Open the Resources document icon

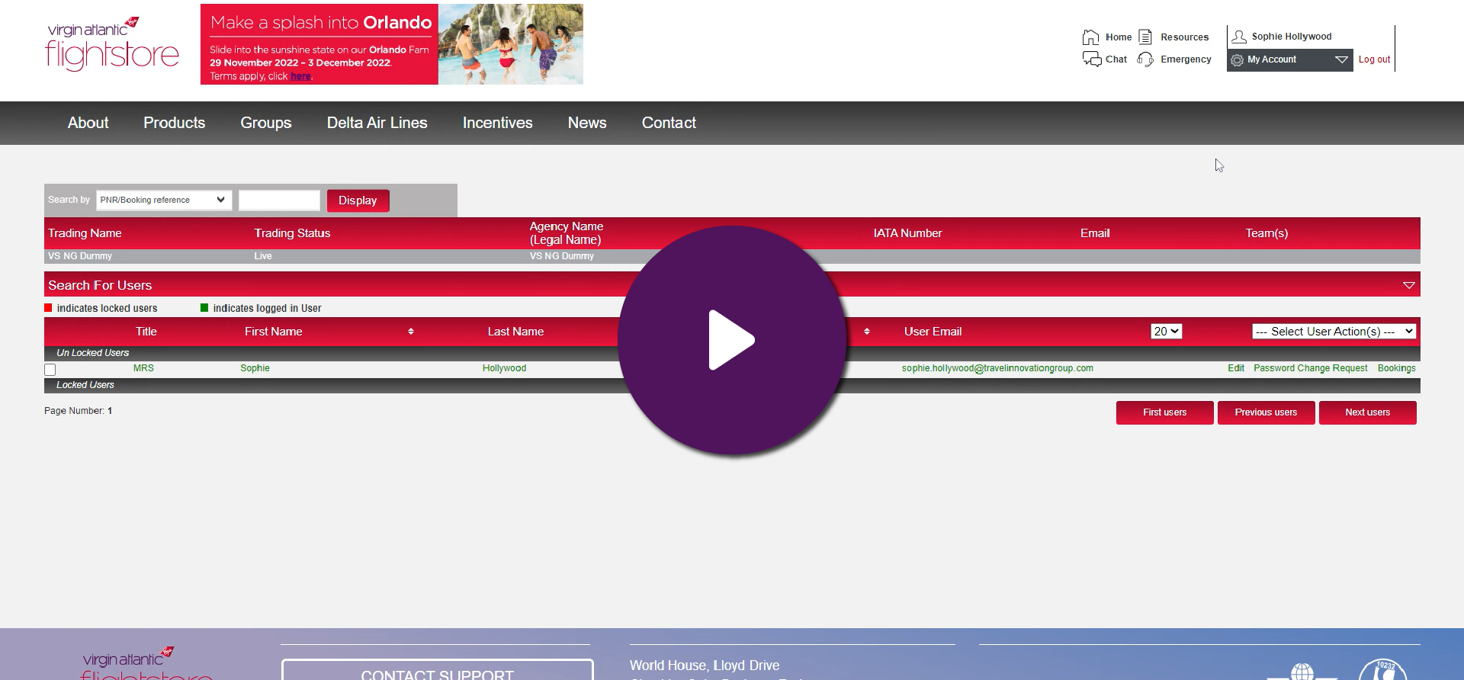click(x=1145, y=37)
